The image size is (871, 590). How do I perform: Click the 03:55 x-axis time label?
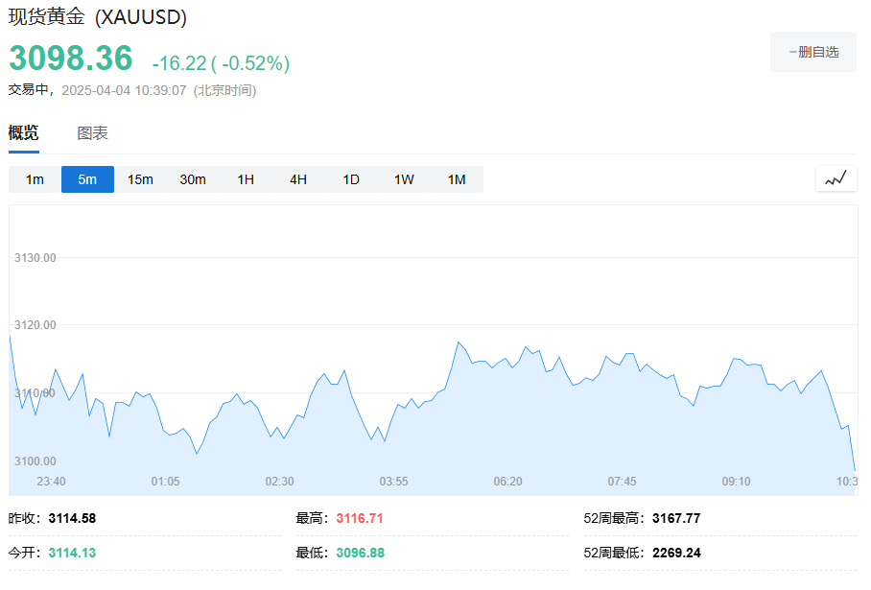394,481
